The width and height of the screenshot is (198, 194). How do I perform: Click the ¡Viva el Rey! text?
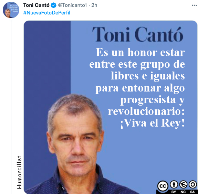[x=153, y=123]
